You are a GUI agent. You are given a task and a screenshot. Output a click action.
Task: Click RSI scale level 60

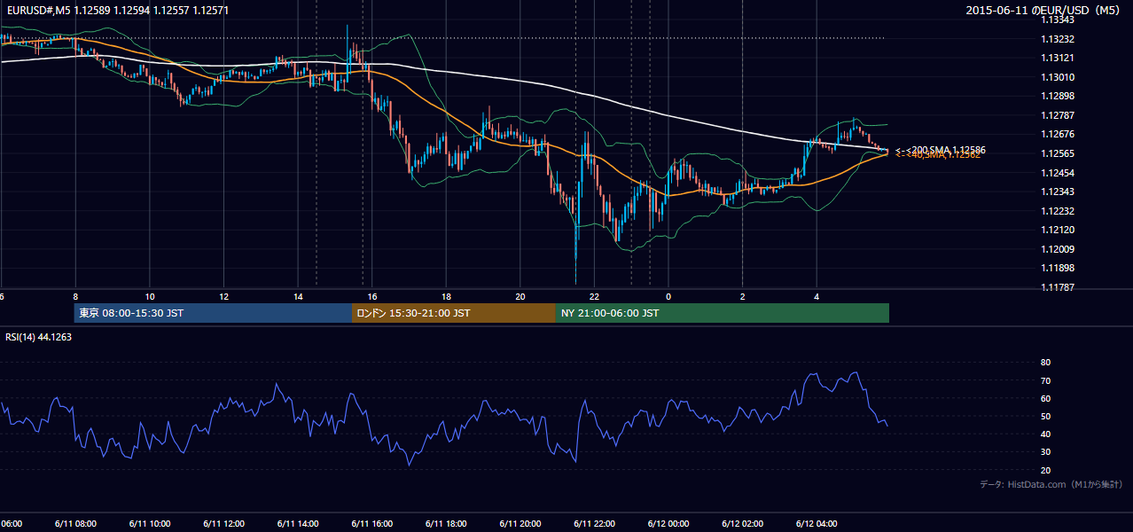point(1045,398)
